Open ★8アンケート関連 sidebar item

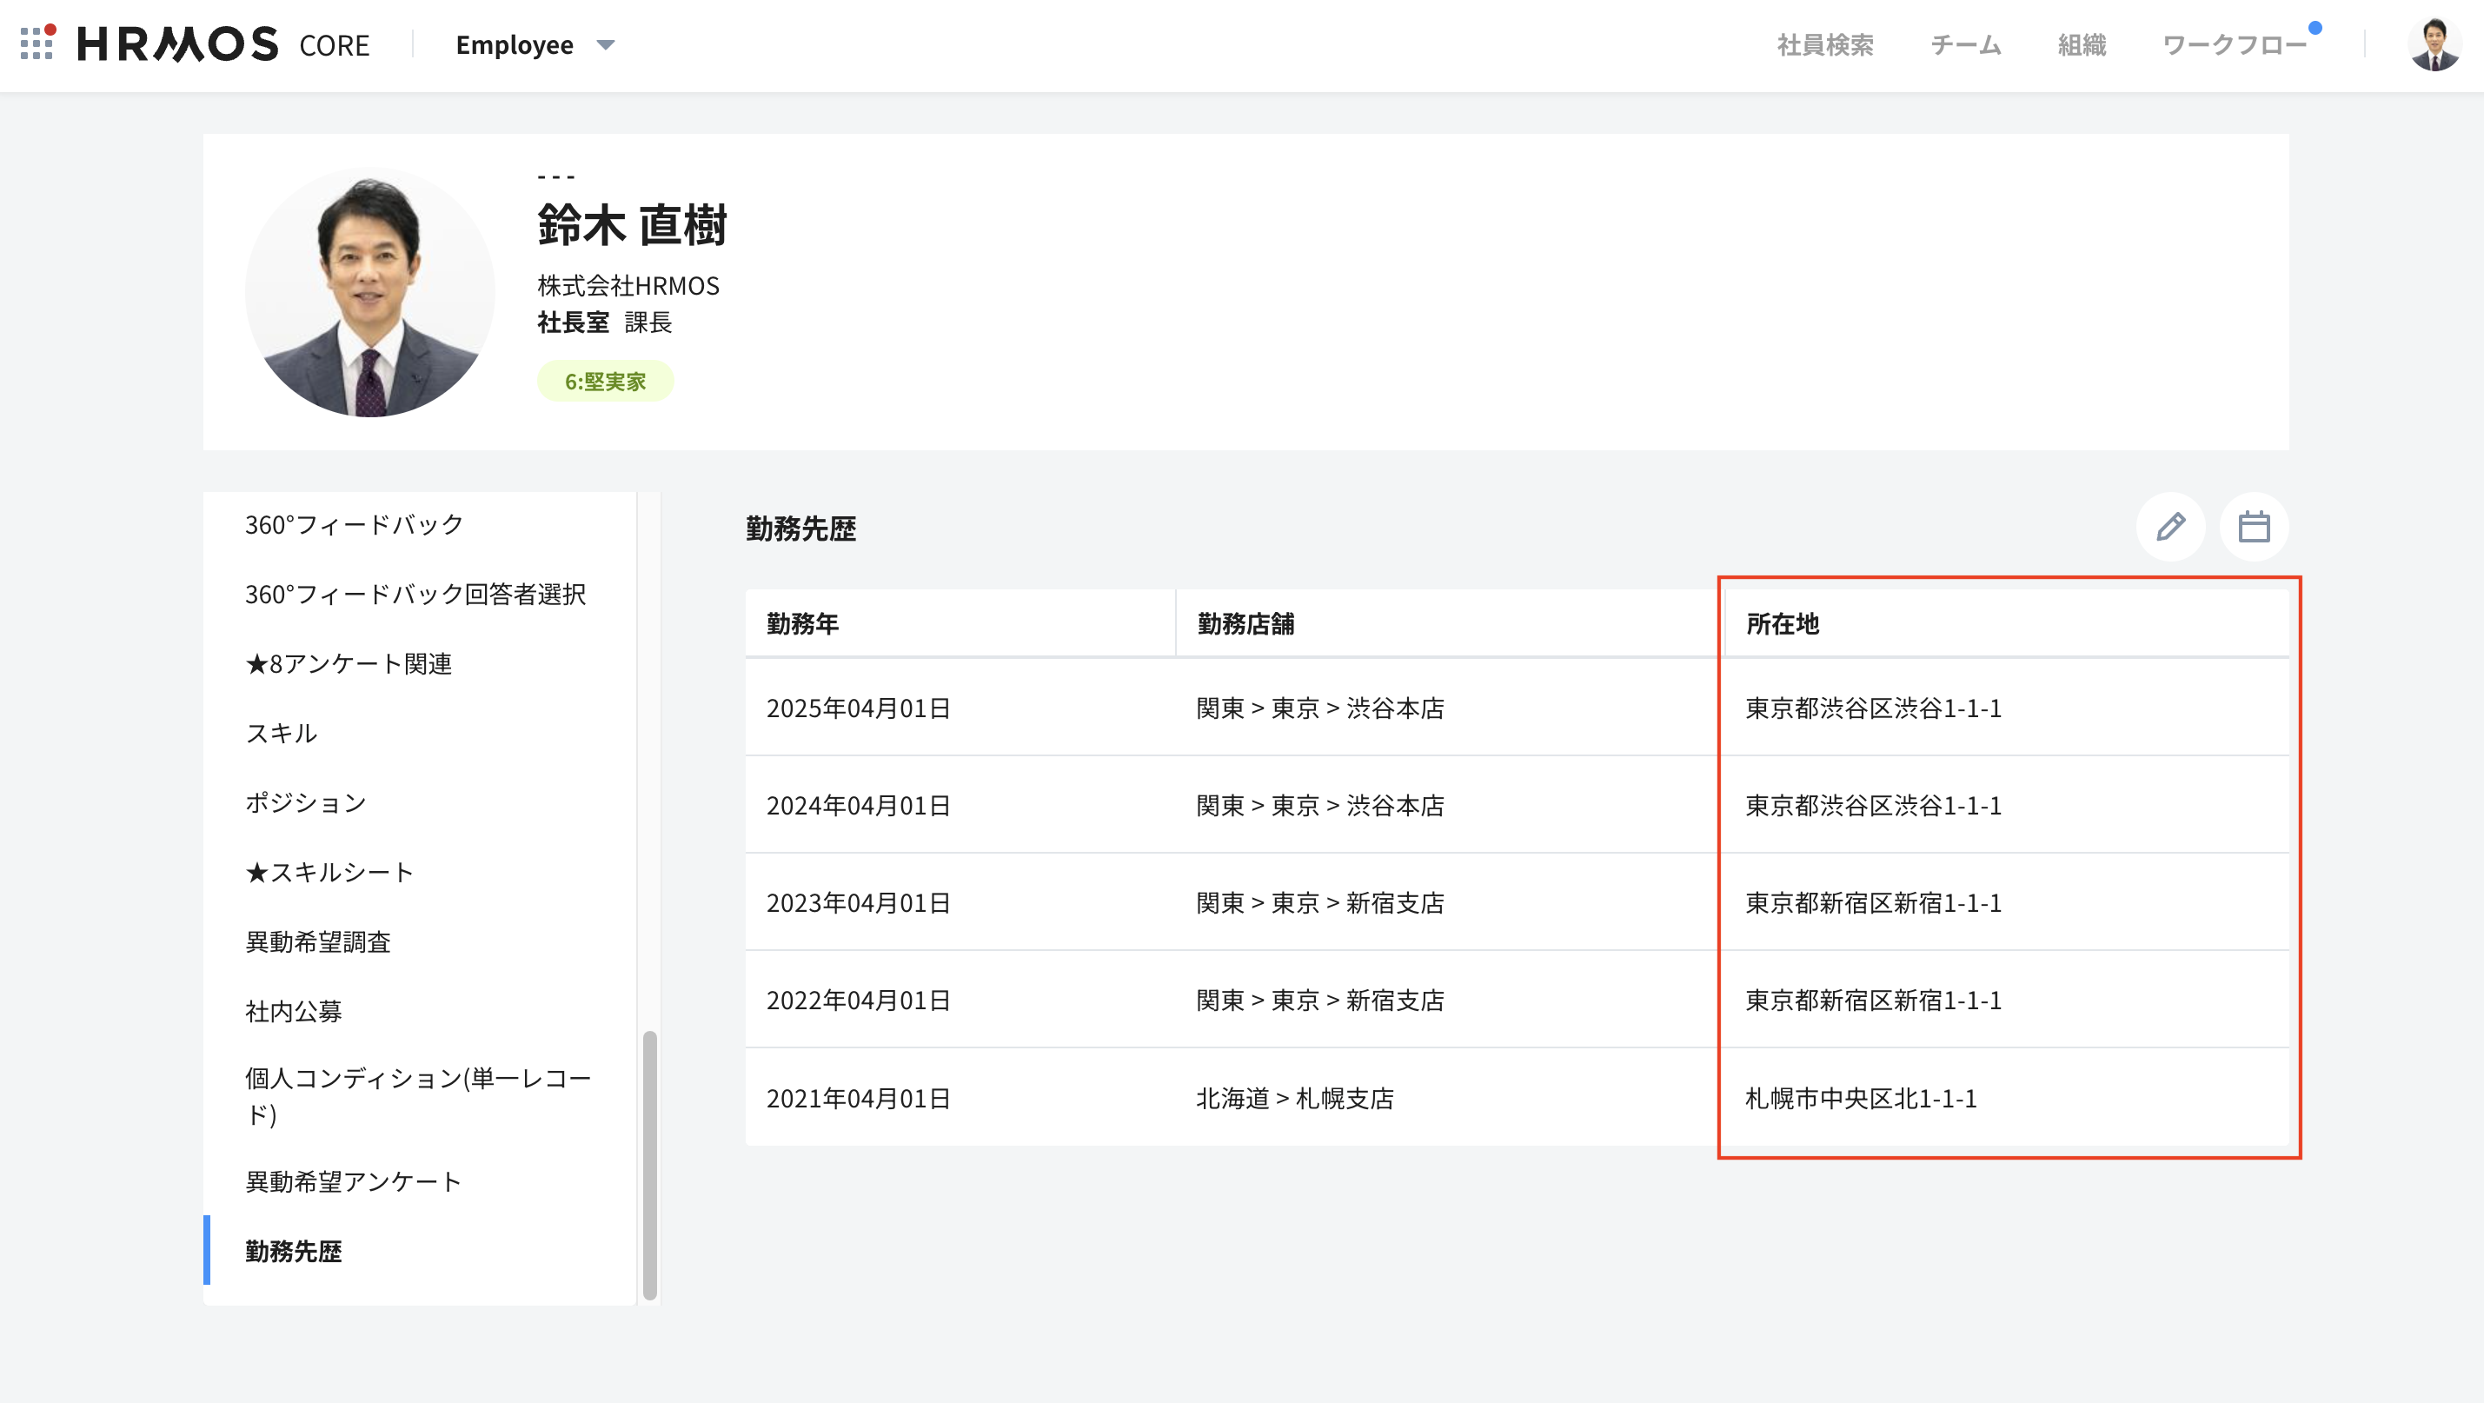pyautogui.click(x=349, y=663)
